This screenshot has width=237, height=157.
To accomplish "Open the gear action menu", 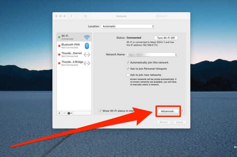I will 70,113.
